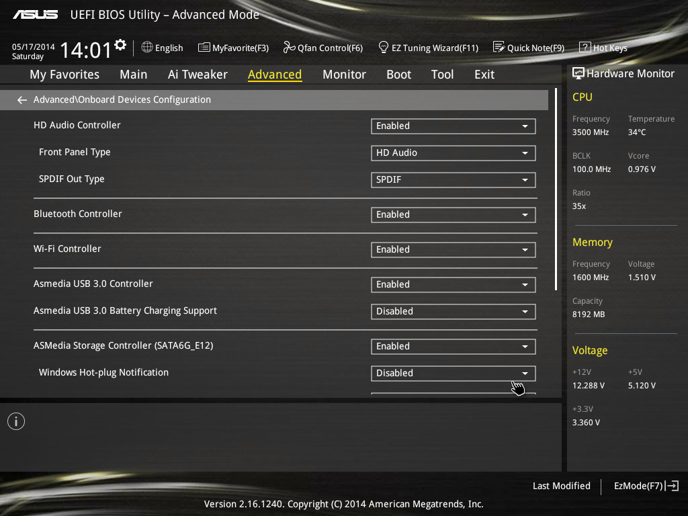Open HD Audio Controller dropdown
The height and width of the screenshot is (516, 688).
pos(454,126)
